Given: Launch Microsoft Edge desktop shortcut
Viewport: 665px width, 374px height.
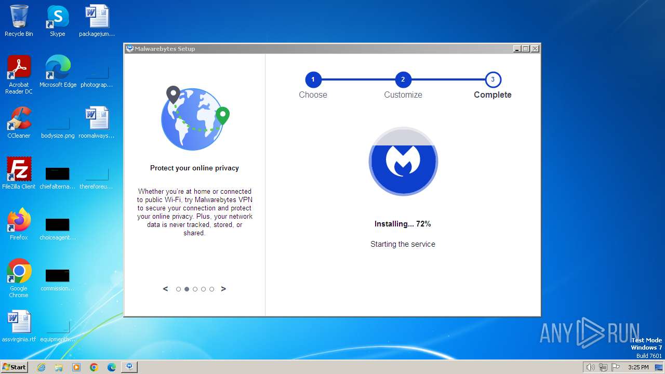Looking at the screenshot, I should click(x=58, y=72).
